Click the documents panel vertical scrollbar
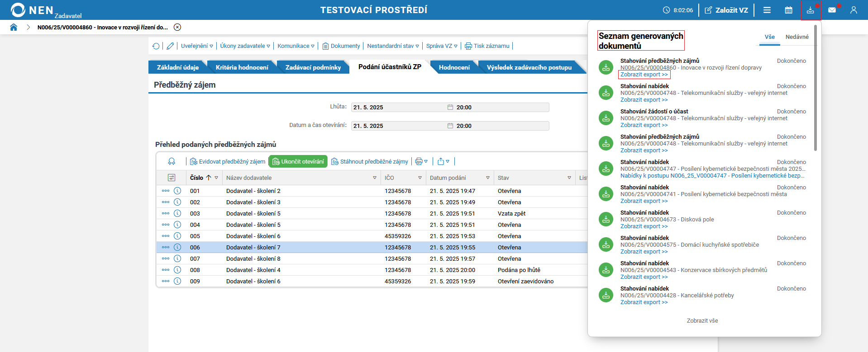Viewport: 868px width, 352px height. 816,90
